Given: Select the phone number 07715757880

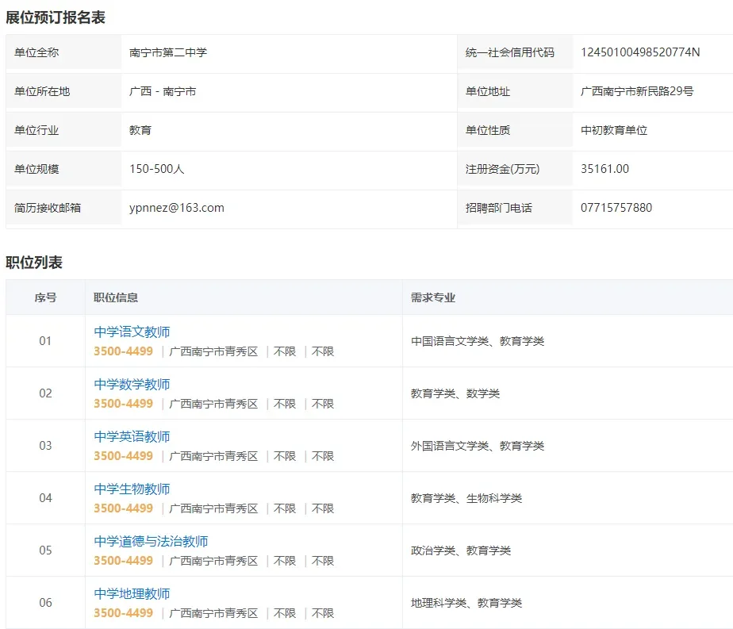Looking at the screenshot, I should [x=616, y=208].
